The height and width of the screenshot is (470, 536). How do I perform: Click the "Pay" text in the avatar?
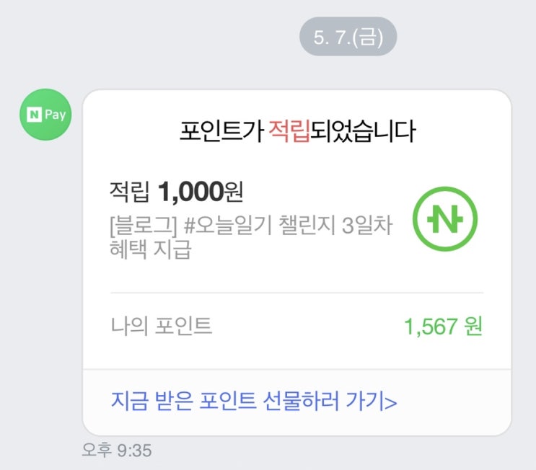[54, 115]
